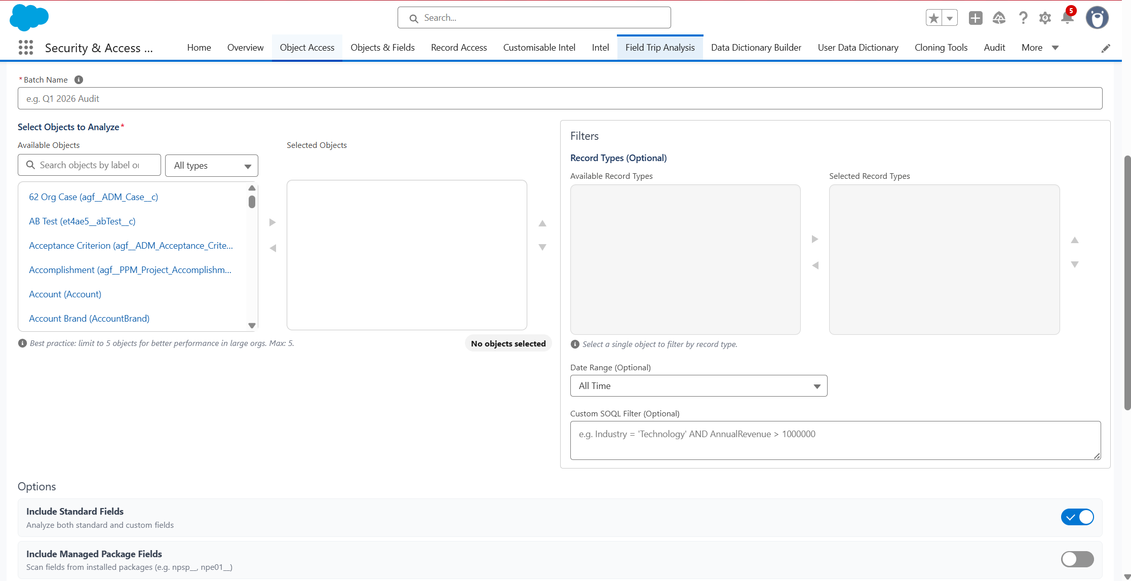This screenshot has width=1131, height=581.
Task: Switch to the Record Access tab
Action: [x=459, y=48]
